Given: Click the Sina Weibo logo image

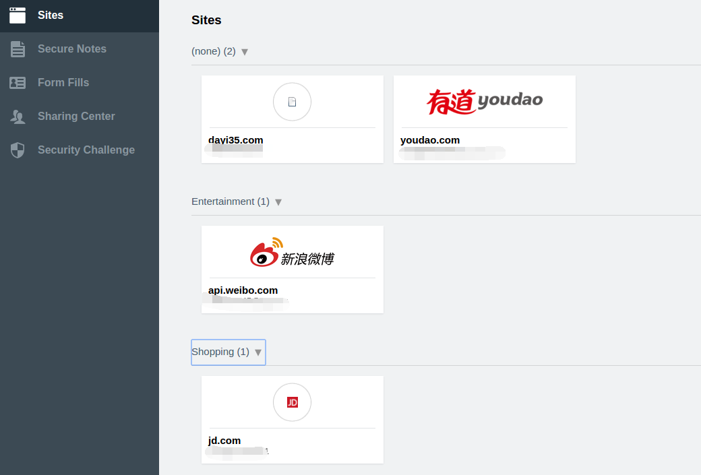Looking at the screenshot, I should pyautogui.click(x=293, y=253).
